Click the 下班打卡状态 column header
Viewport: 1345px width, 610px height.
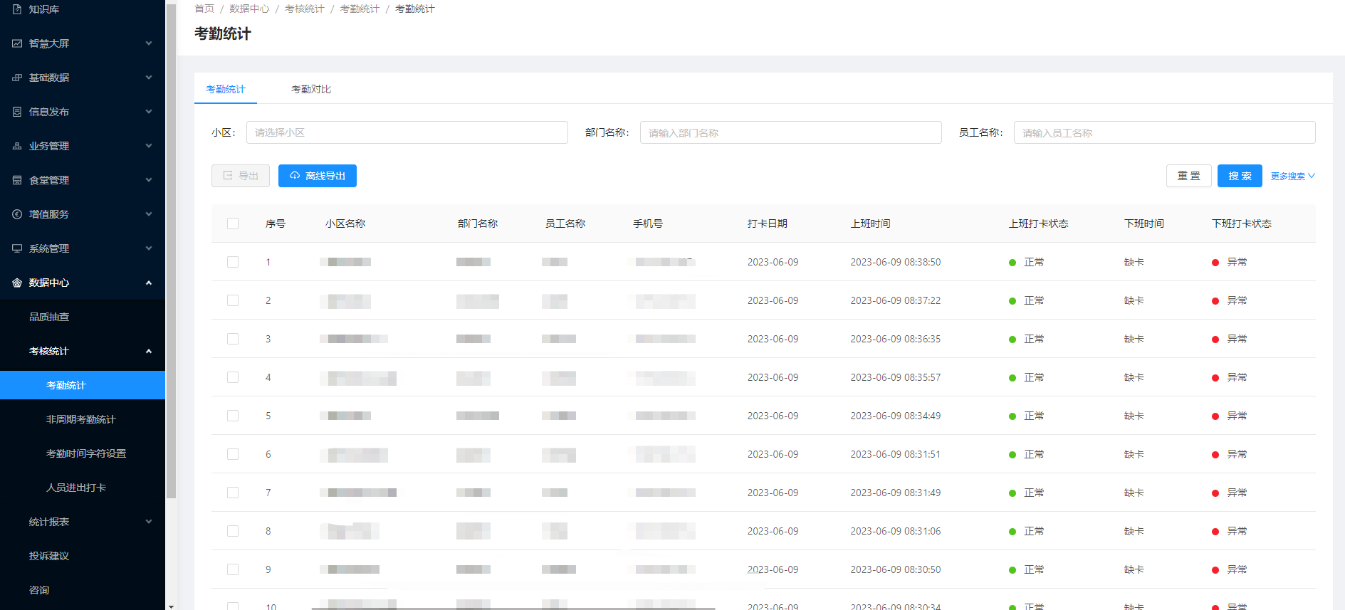tap(1242, 224)
